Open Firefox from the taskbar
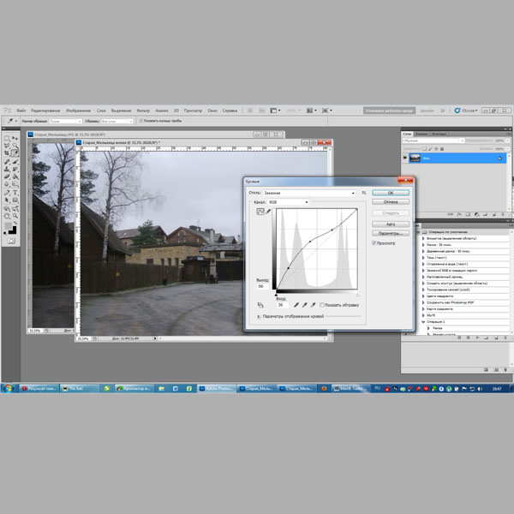514x514 pixels. pos(324,388)
